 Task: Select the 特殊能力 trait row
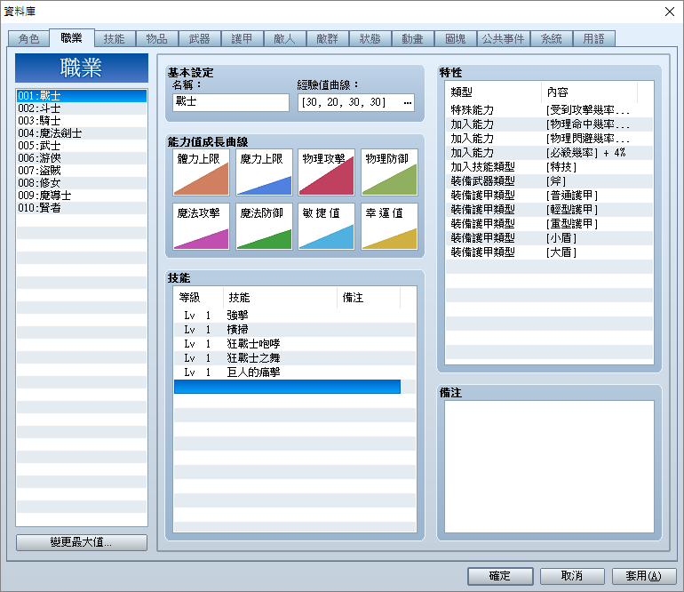549,110
